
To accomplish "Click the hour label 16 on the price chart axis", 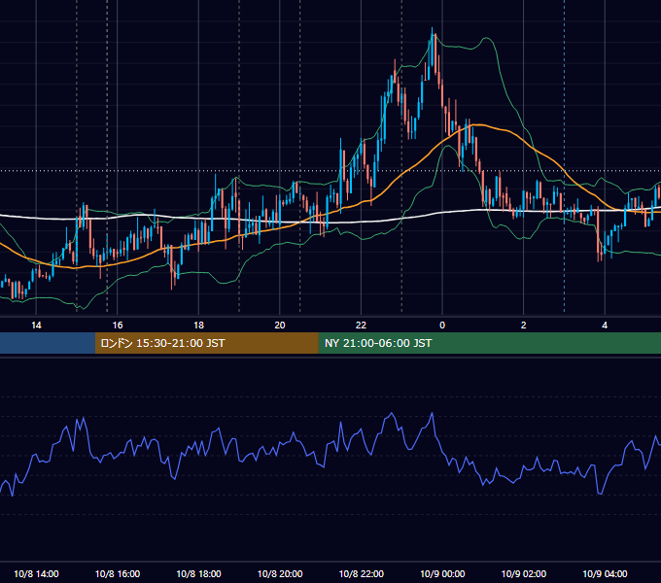I will (118, 326).
